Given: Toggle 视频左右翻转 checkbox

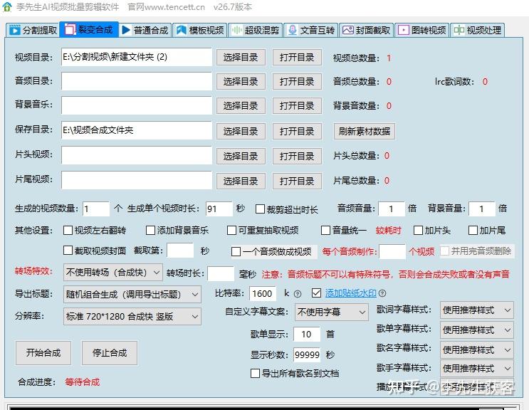Looking at the screenshot, I should pos(68,231).
